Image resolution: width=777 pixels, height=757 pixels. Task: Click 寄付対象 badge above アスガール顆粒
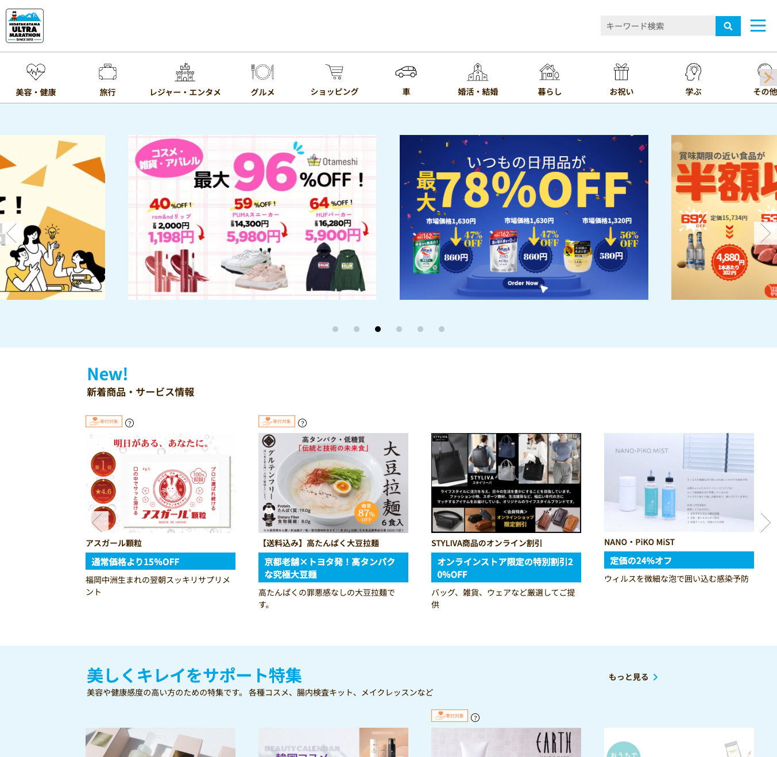(104, 422)
